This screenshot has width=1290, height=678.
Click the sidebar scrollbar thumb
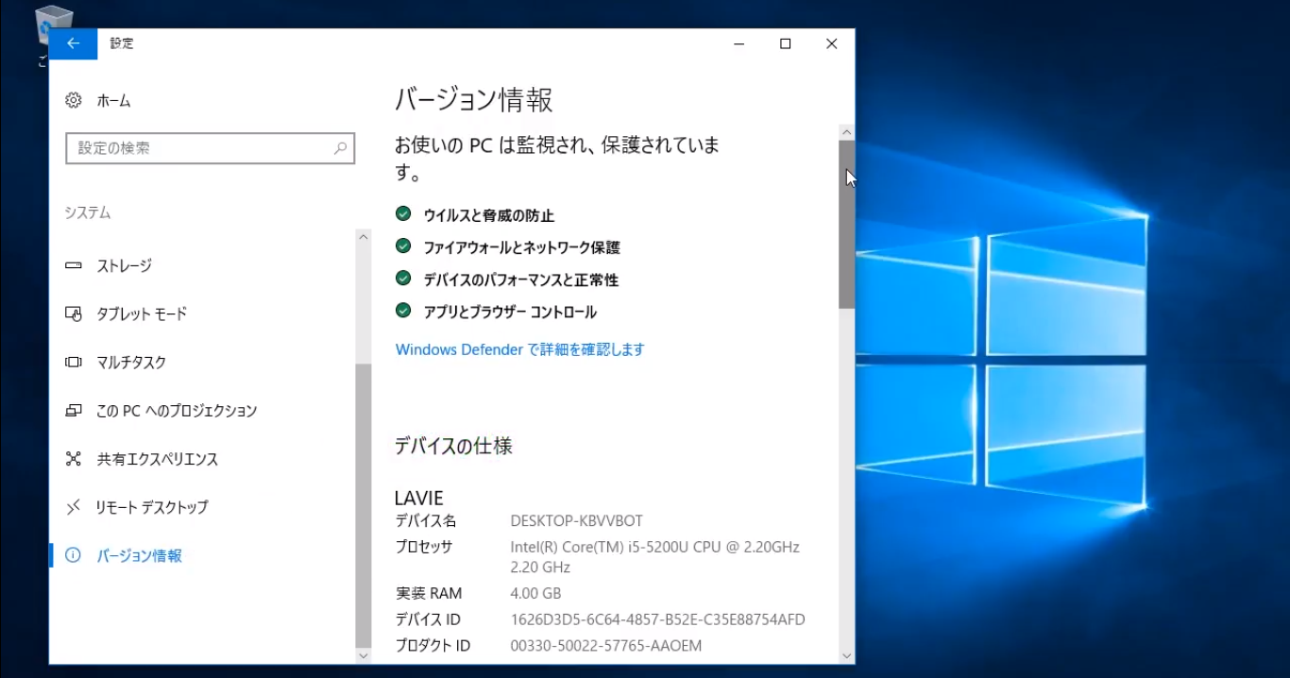364,504
